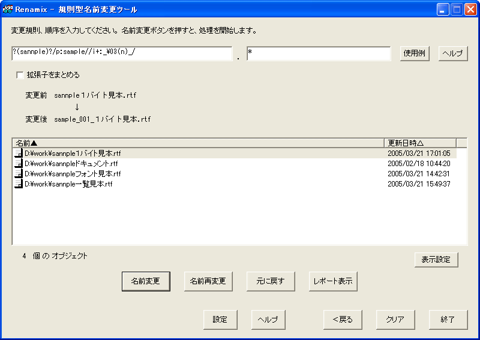This screenshot has height=340, width=480.
Task: Click the Renamix app icon in title bar
Action: [x=7, y=9]
